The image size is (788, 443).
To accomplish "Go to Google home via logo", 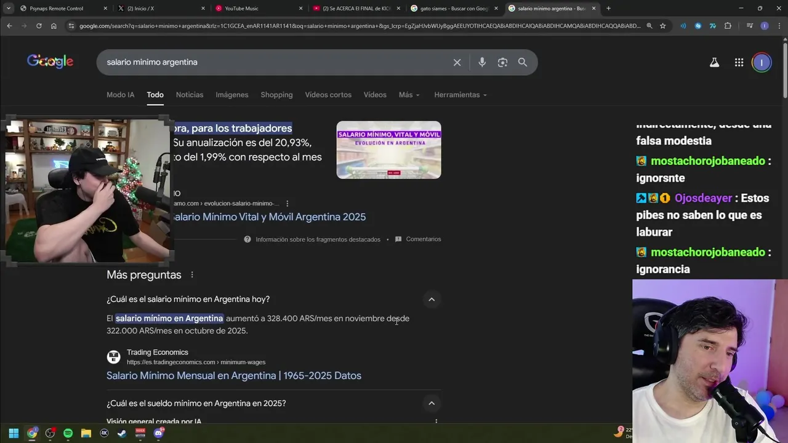I will pyautogui.click(x=50, y=62).
